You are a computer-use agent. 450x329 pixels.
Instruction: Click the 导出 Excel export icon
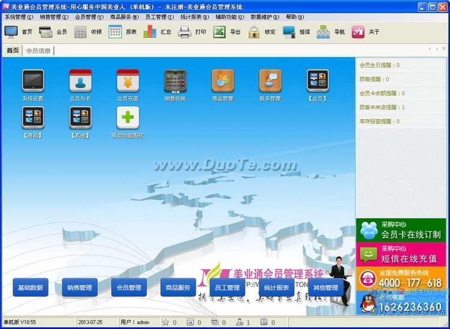point(219,32)
